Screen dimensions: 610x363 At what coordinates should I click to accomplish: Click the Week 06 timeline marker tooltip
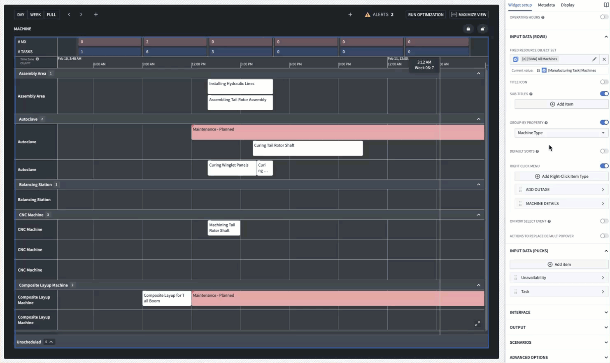pos(424,65)
